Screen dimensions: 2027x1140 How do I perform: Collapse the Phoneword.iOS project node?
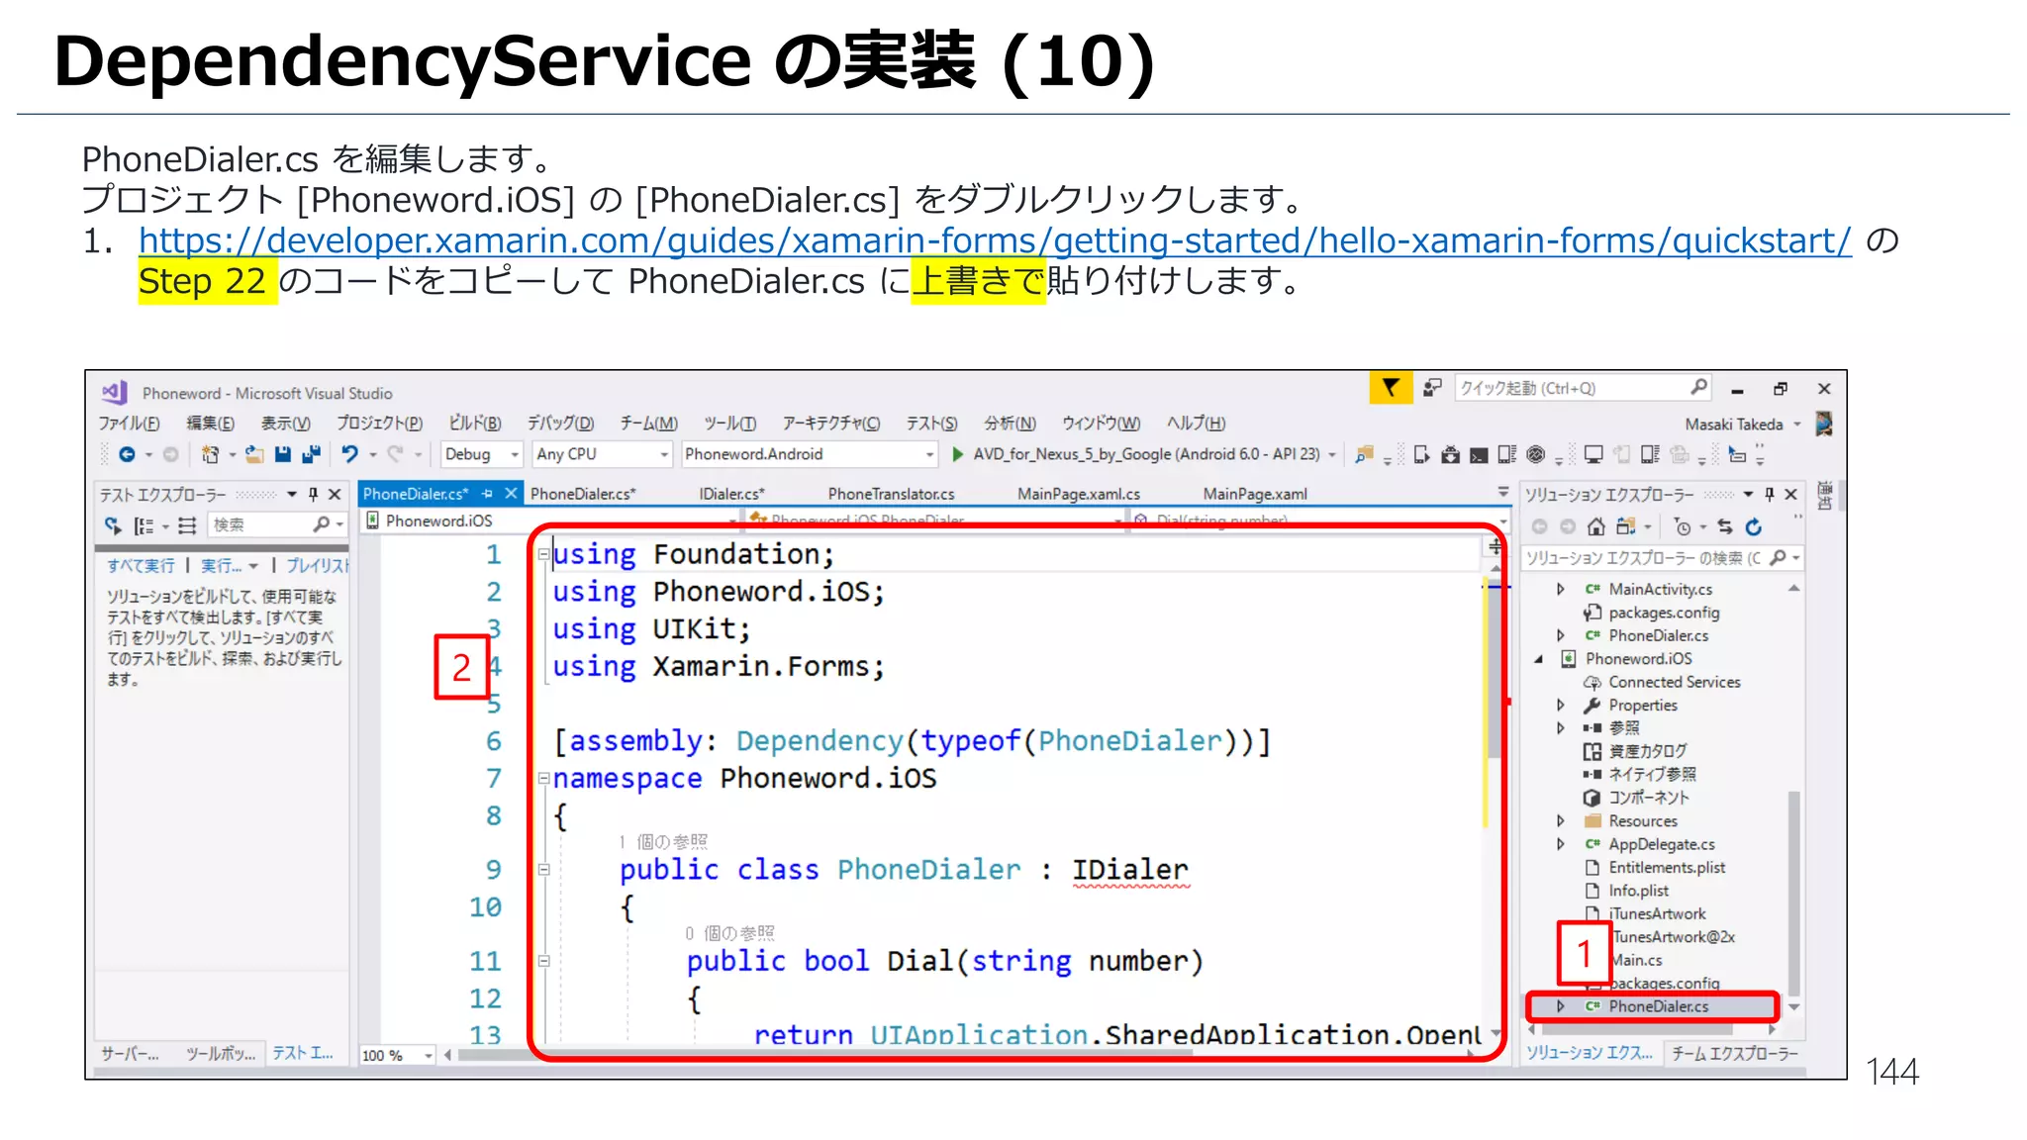click(x=1539, y=659)
